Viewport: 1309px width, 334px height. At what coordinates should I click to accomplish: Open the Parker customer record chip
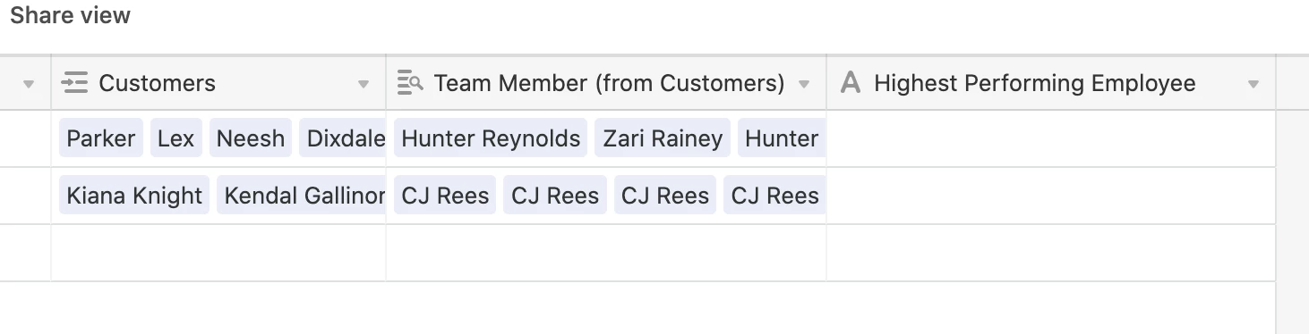(x=101, y=138)
